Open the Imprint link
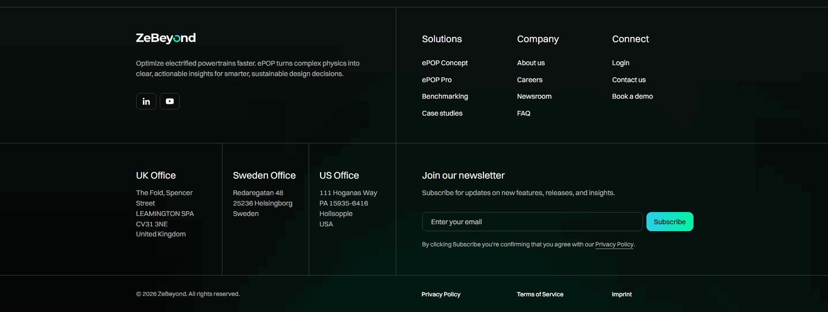Image resolution: width=828 pixels, height=312 pixels. click(622, 294)
